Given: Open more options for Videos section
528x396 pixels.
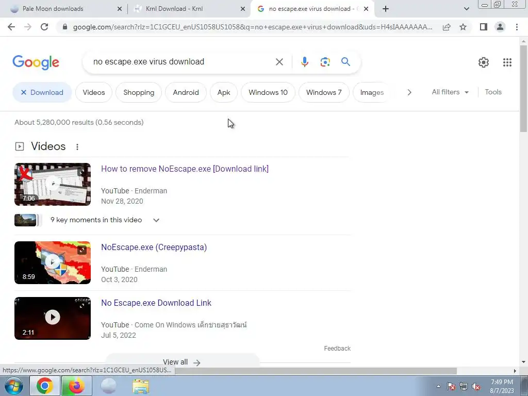Looking at the screenshot, I should pos(77,147).
